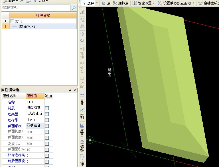The width and height of the screenshot is (219, 167).
Task: Open the 选择 dropdown arrow
Action: [97, 3]
